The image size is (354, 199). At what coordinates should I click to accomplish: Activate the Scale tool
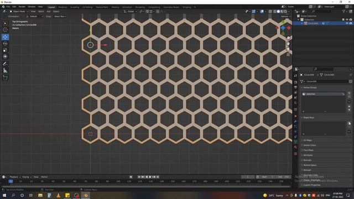pyautogui.click(x=5, y=50)
